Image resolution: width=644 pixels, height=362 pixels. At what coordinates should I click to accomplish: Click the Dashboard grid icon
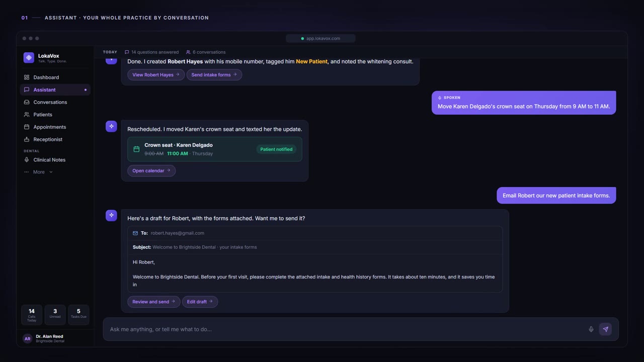coord(27,77)
